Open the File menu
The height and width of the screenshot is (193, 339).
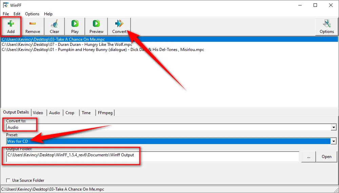[x=6, y=14]
